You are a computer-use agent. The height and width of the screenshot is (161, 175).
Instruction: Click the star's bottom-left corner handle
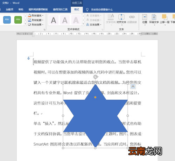[x=63, y=148]
